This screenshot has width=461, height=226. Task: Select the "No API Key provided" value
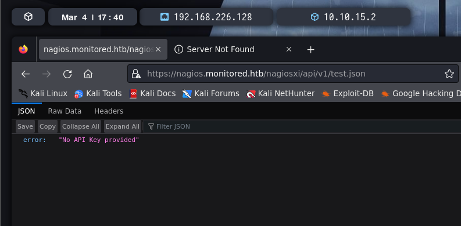99,140
